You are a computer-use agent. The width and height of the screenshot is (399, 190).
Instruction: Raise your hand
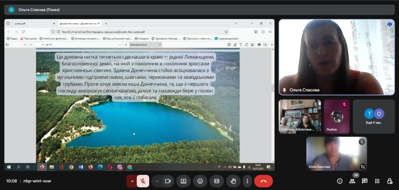click(x=233, y=181)
